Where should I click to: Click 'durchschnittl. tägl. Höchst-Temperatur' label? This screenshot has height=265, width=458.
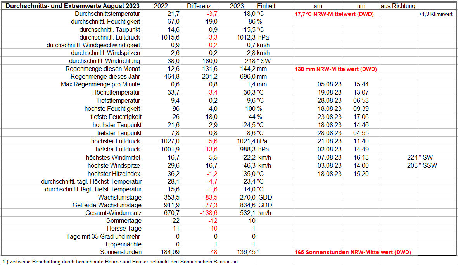click(x=91, y=182)
